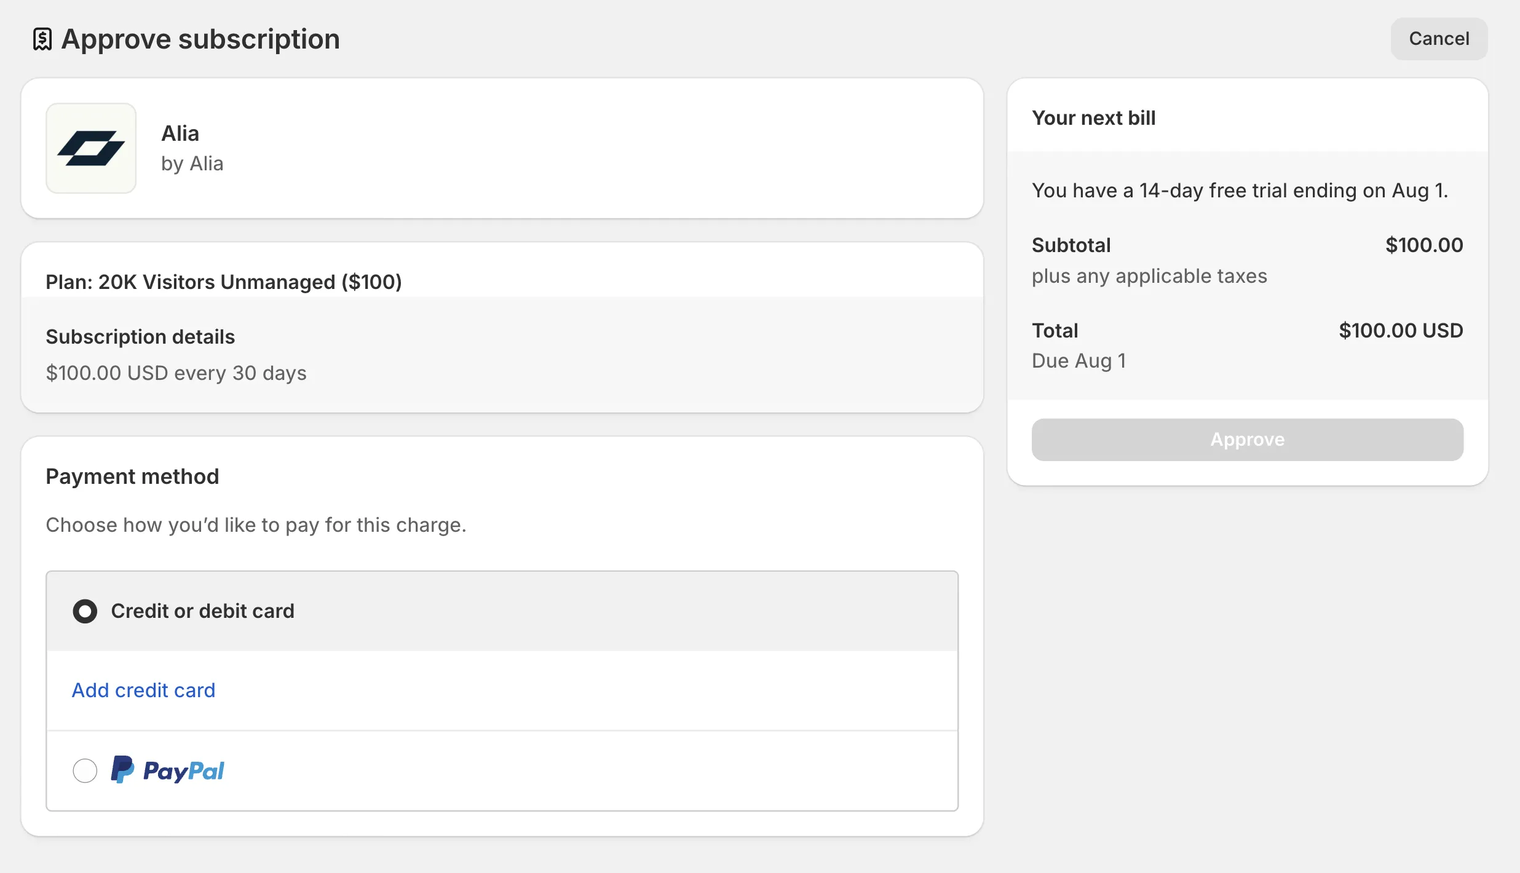The width and height of the screenshot is (1520, 873).
Task: Click the PayPal logo
Action: (167, 770)
